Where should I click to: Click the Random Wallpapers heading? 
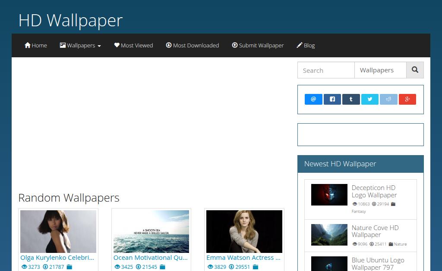(x=69, y=198)
